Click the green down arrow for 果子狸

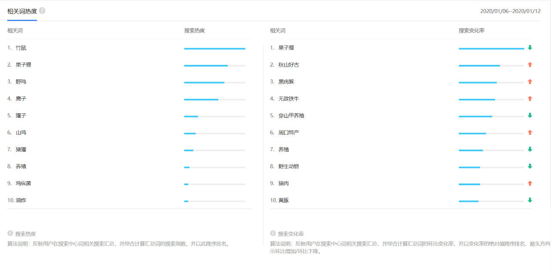coord(530,48)
